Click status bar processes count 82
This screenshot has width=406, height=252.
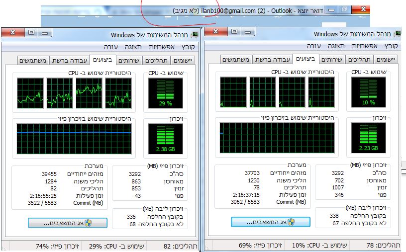[x=180, y=247]
